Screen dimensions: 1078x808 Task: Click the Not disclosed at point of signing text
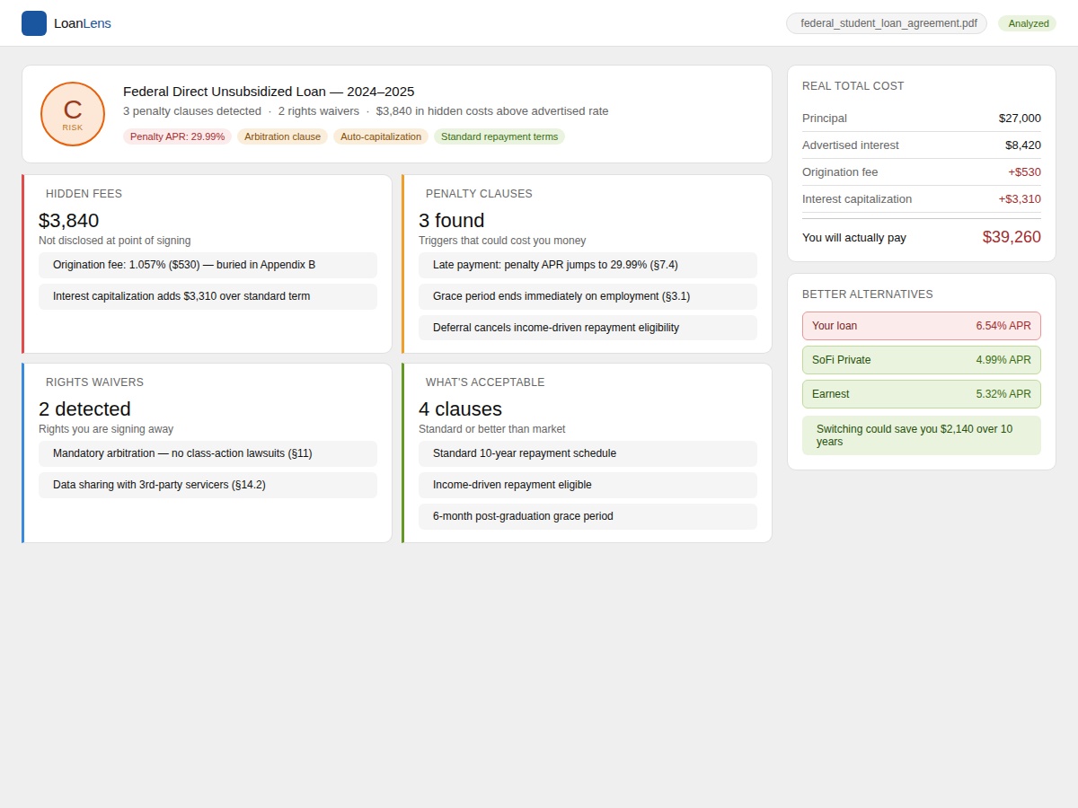point(115,241)
